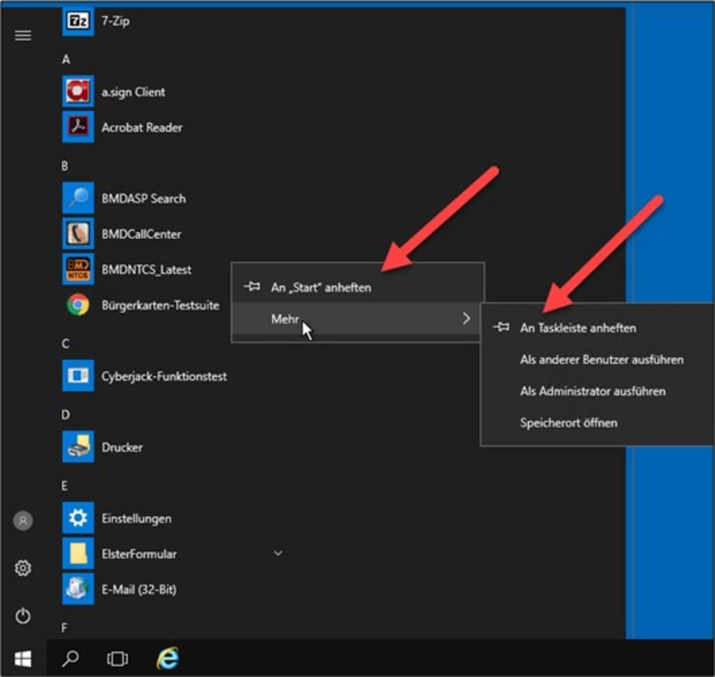Select 'Als anderer Benutzer ausführen'
715x677 pixels.
(601, 360)
